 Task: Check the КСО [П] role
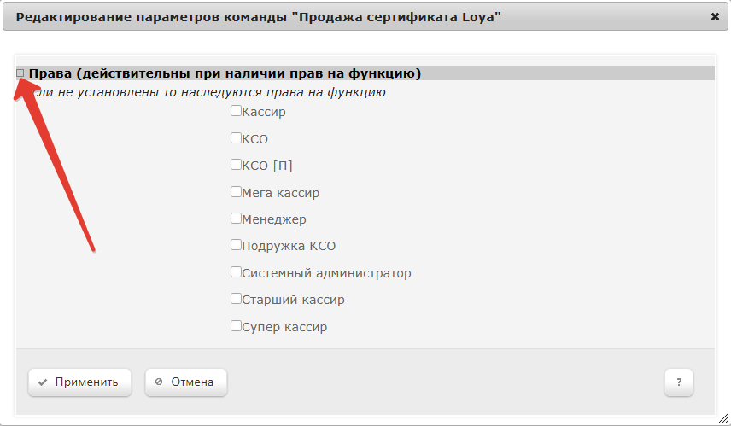[236, 165]
